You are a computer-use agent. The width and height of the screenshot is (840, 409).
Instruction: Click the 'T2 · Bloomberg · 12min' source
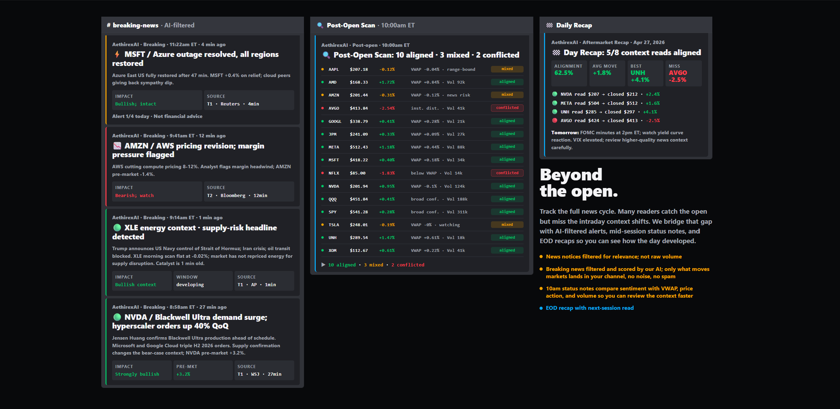pyautogui.click(x=237, y=196)
